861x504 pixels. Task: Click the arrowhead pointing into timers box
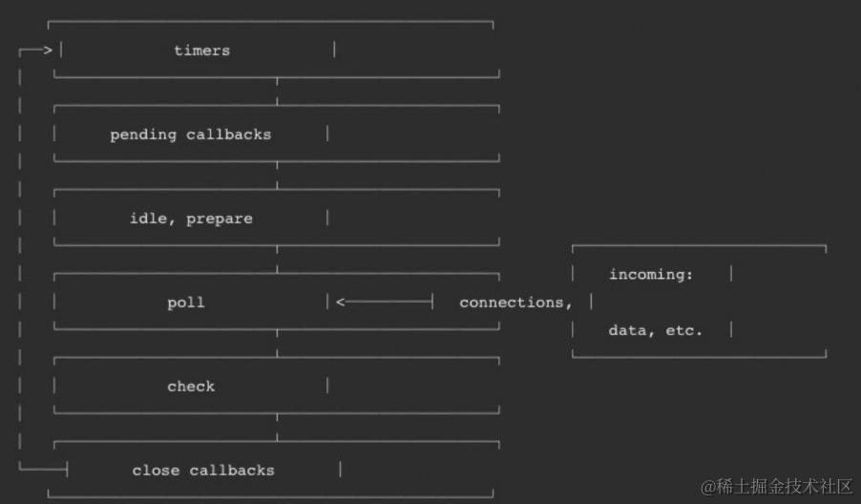(47, 50)
